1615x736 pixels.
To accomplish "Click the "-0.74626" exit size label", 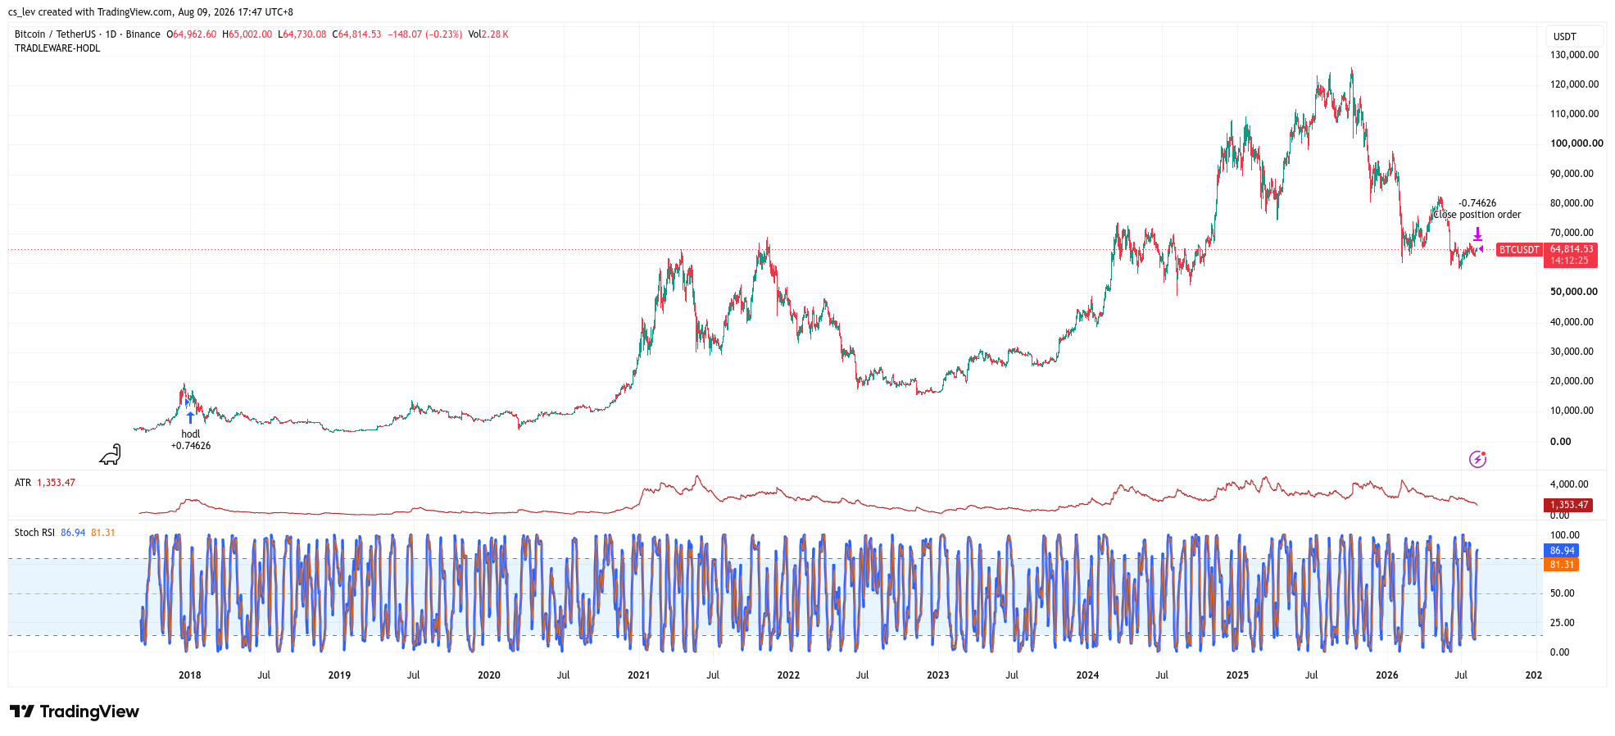I will pyautogui.click(x=1477, y=203).
